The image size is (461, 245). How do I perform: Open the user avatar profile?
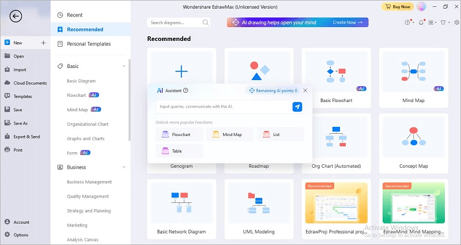coord(421,7)
